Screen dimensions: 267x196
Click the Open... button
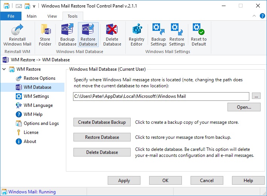point(244,107)
